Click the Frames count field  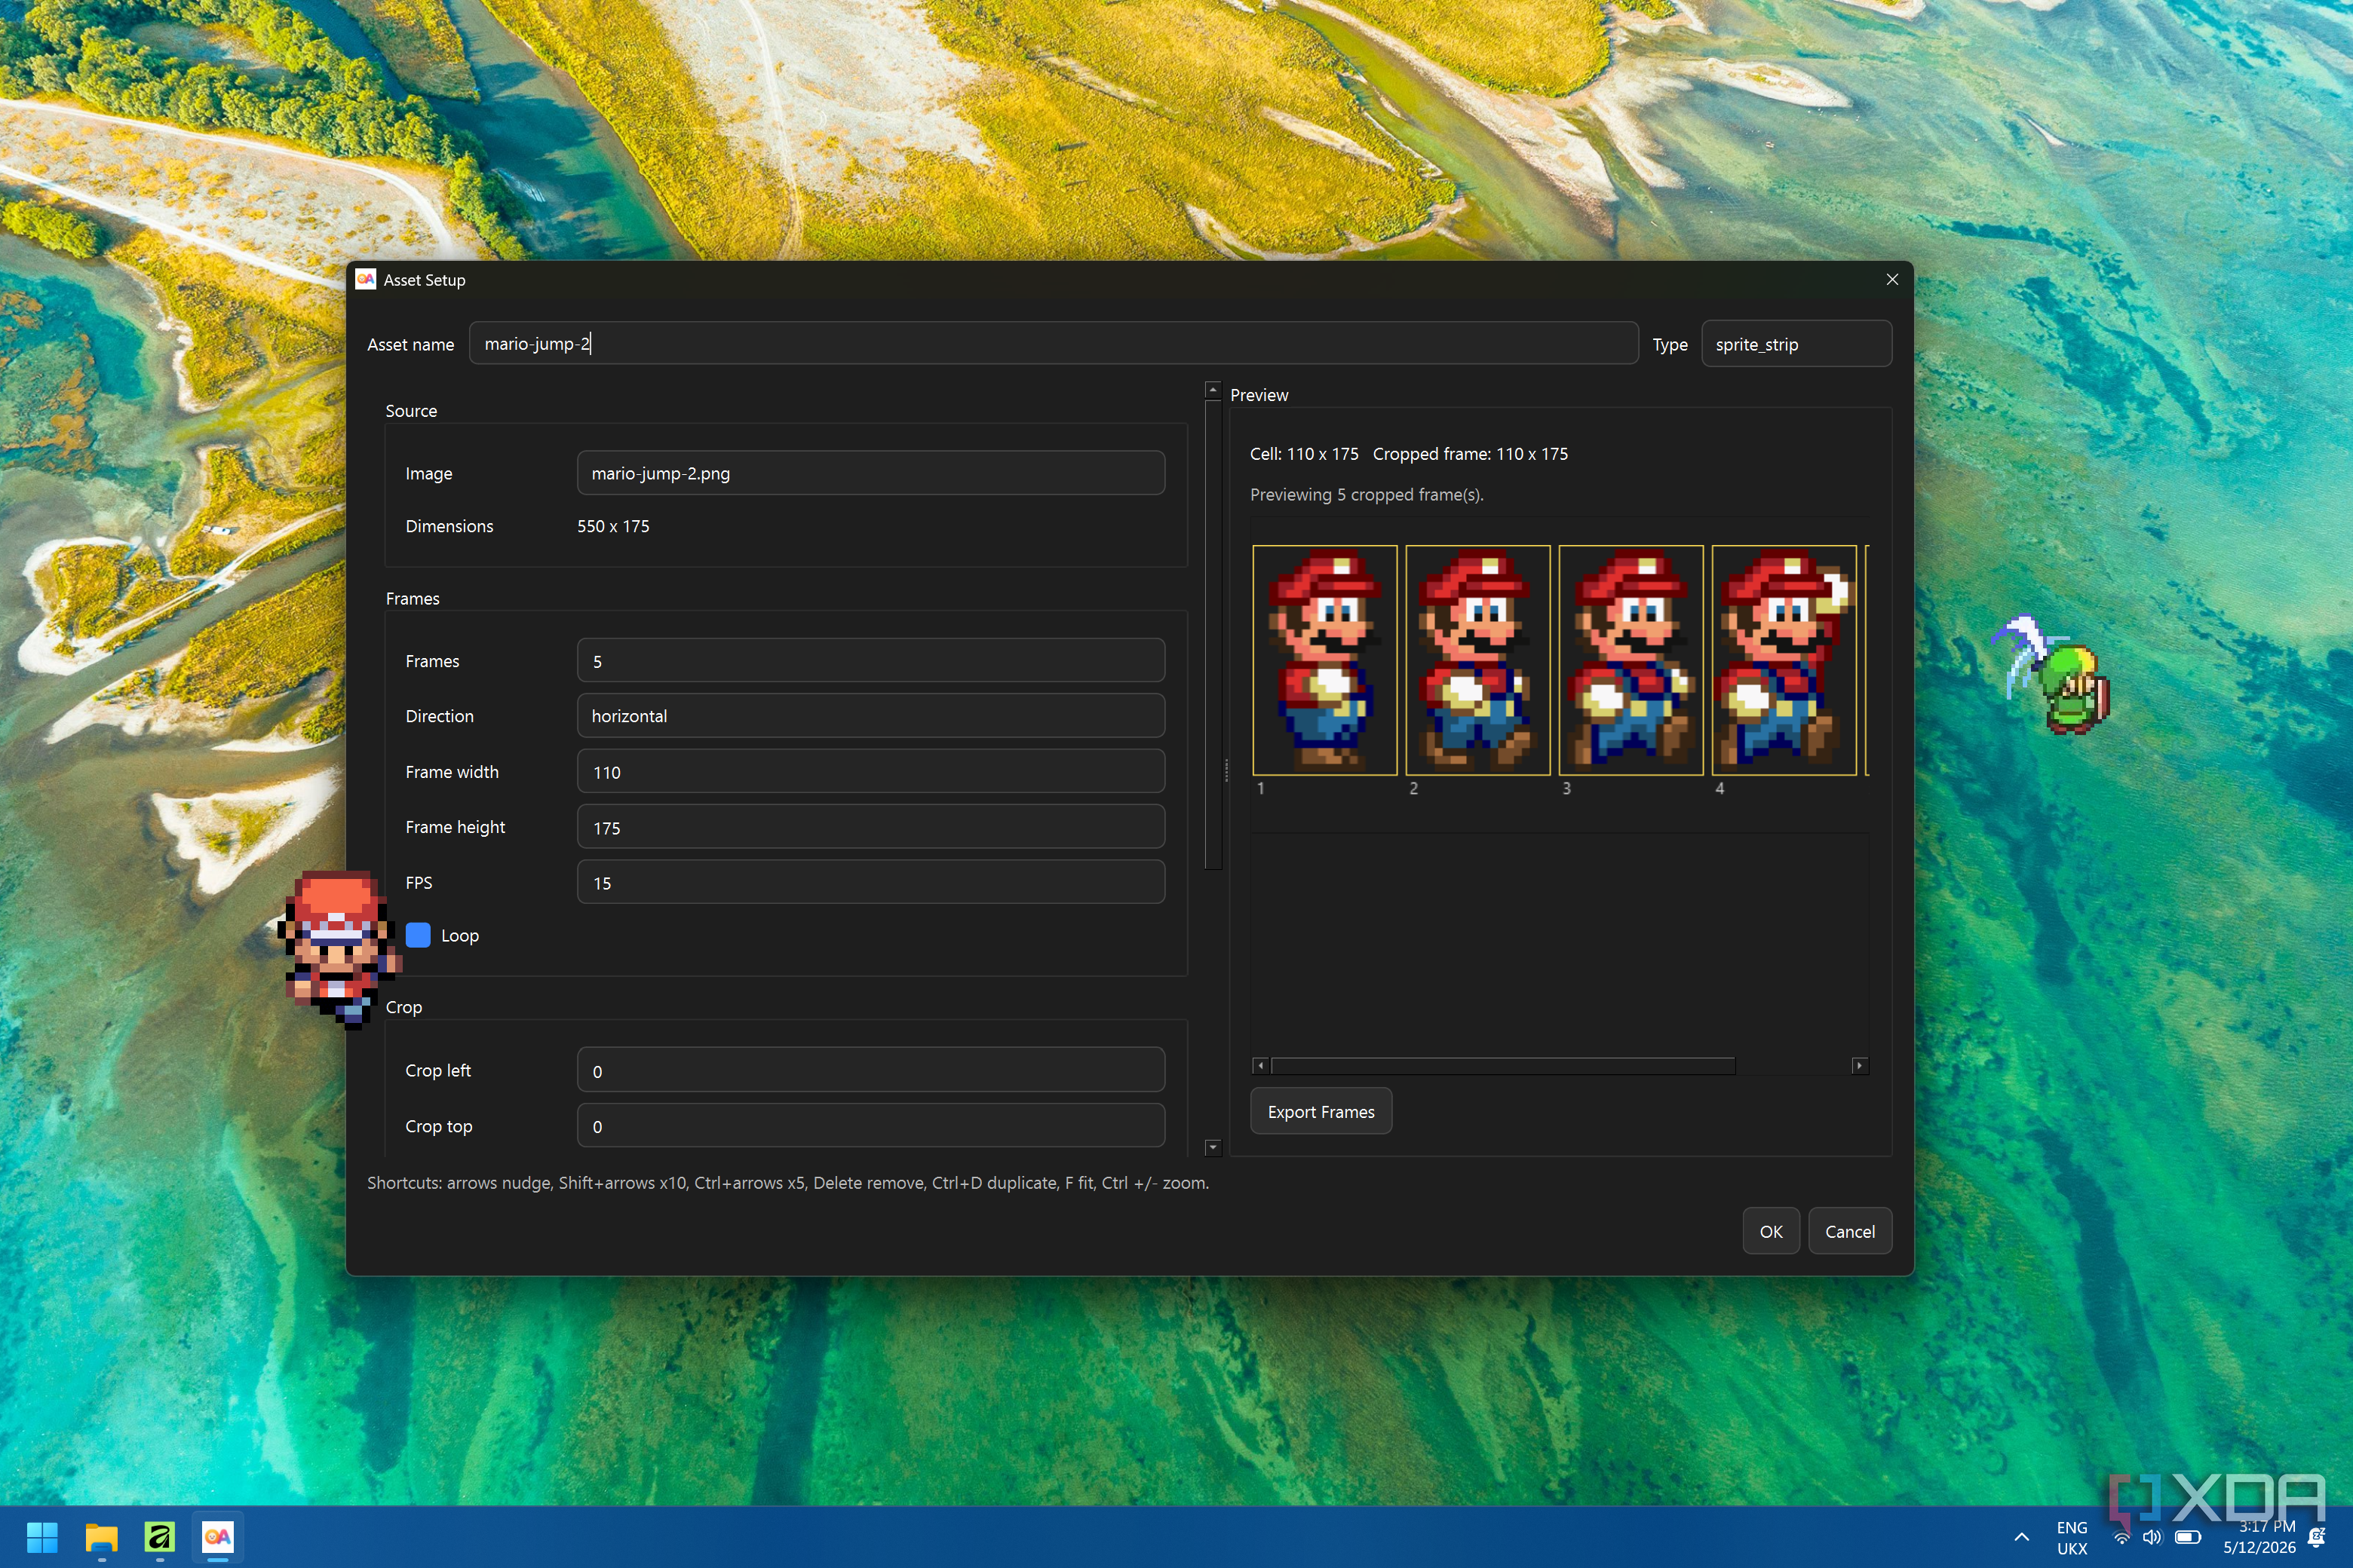tap(870, 661)
